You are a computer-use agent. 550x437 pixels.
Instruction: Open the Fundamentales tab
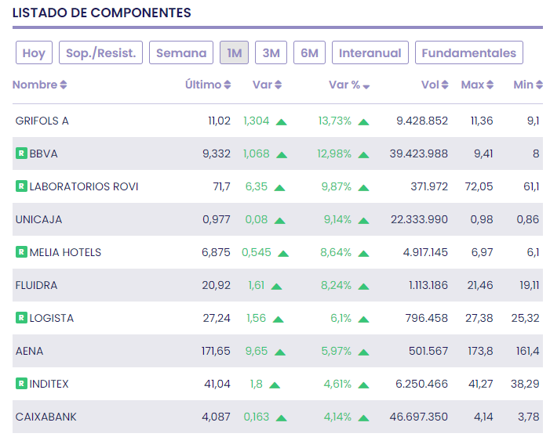468,53
